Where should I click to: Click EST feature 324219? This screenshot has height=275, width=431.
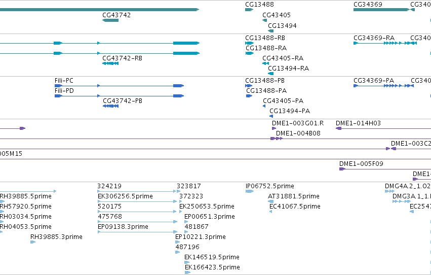pyautogui.click(x=137, y=191)
